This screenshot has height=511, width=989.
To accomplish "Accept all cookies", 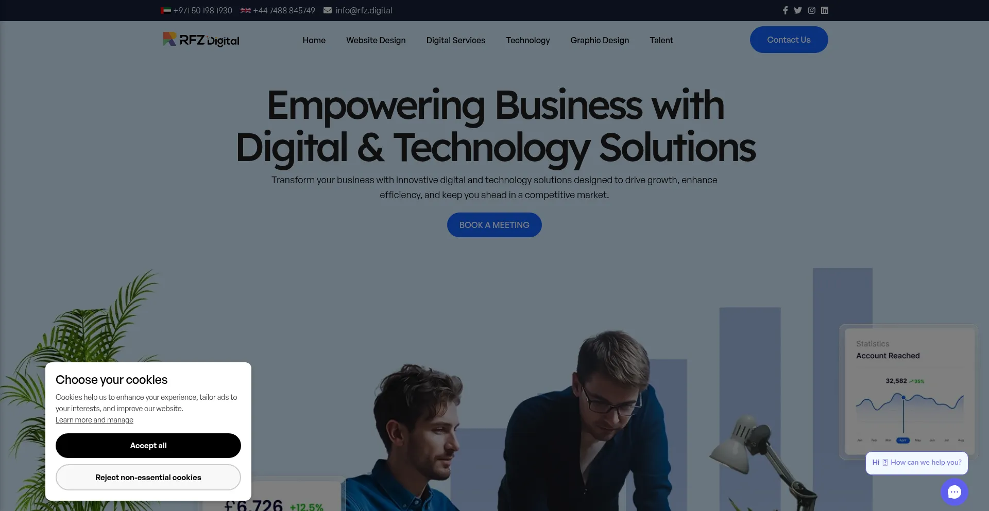I will click(x=148, y=446).
